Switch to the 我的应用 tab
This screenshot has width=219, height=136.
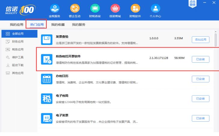coord(17,25)
